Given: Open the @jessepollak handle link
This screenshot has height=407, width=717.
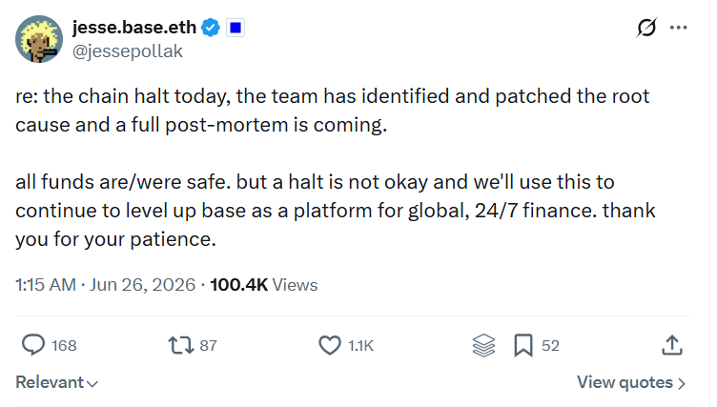Looking at the screenshot, I should pos(128,51).
